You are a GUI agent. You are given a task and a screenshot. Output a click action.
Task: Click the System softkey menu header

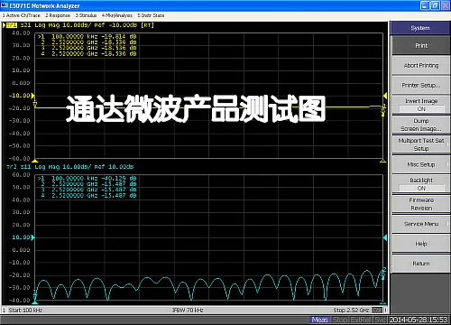point(420,28)
